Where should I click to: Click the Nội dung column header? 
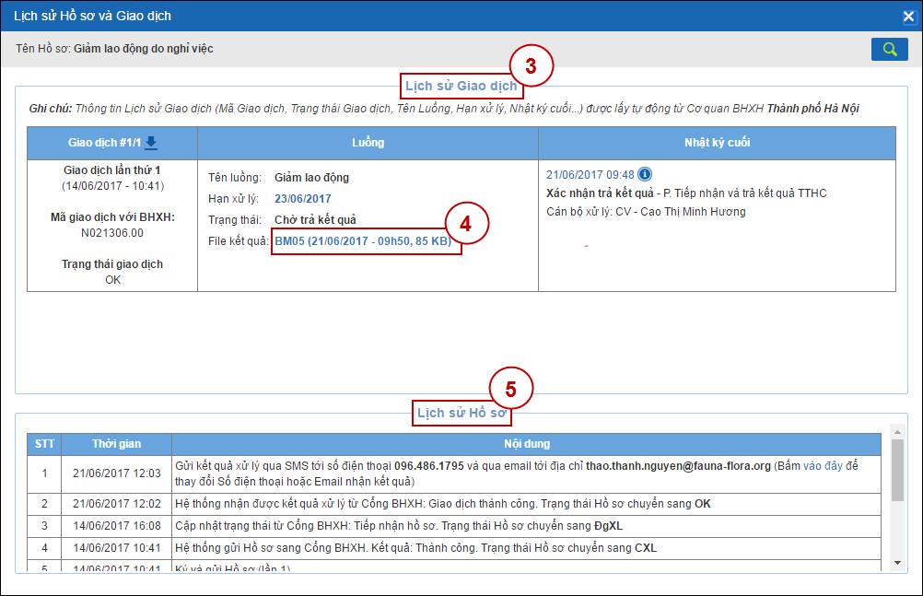tap(526, 444)
